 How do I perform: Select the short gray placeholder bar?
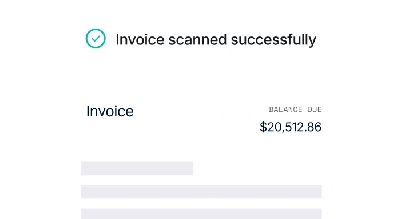point(137,168)
